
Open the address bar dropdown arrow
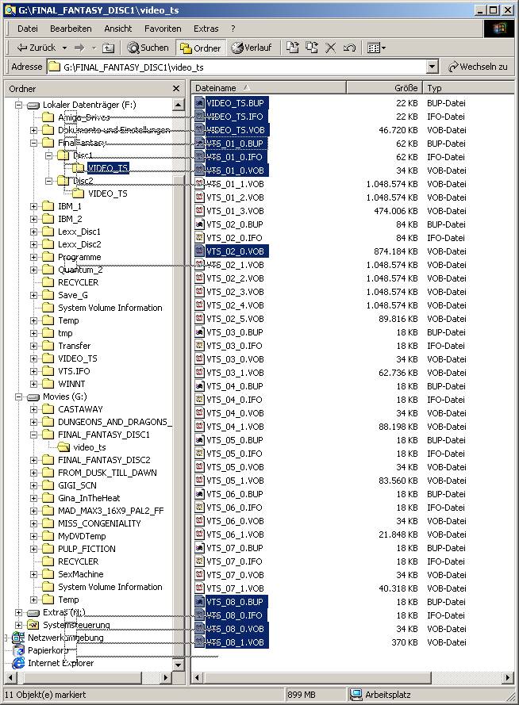coord(432,67)
